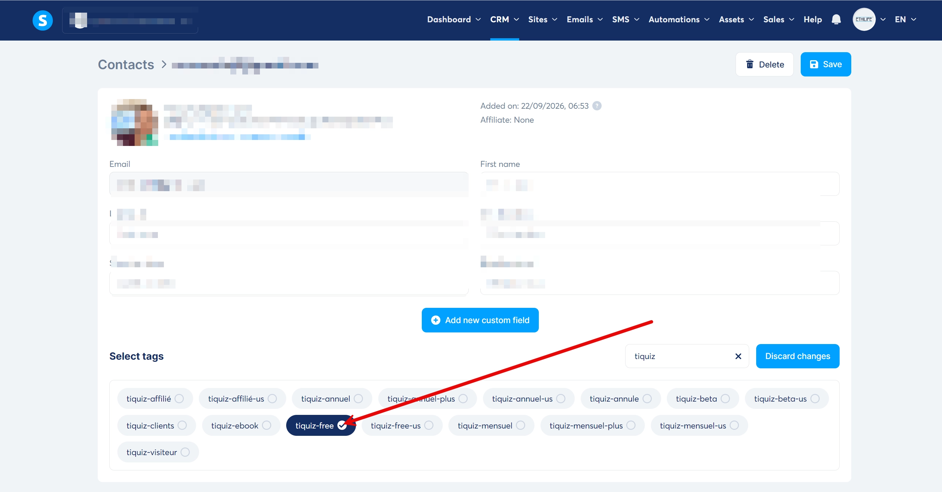This screenshot has height=492, width=942.
Task: Click the ETHILIFE account avatar
Action: point(864,19)
